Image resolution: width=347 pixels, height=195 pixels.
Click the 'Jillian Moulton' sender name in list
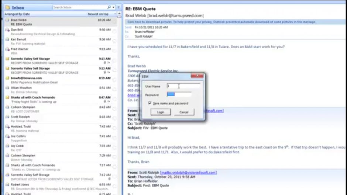point(21,88)
